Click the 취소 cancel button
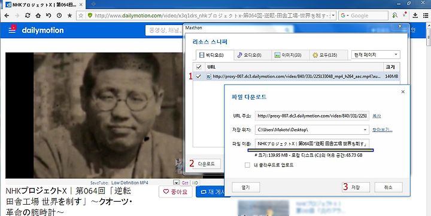Image resolution: width=431 pixels, height=216 pixels. tap(388, 187)
